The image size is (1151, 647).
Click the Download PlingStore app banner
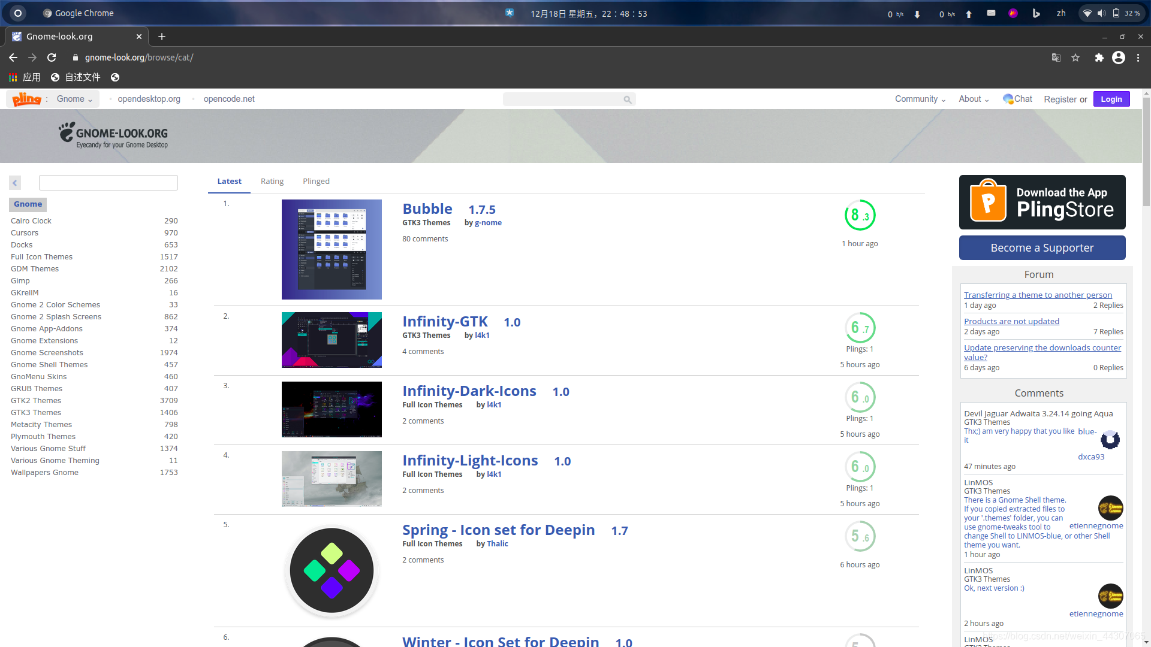click(x=1042, y=202)
